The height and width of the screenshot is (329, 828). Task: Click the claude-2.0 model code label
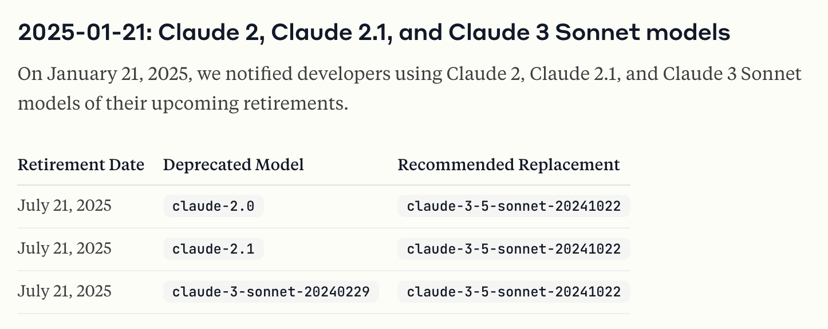[213, 206]
